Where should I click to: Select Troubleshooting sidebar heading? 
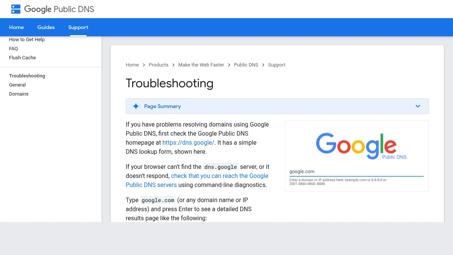pos(27,76)
